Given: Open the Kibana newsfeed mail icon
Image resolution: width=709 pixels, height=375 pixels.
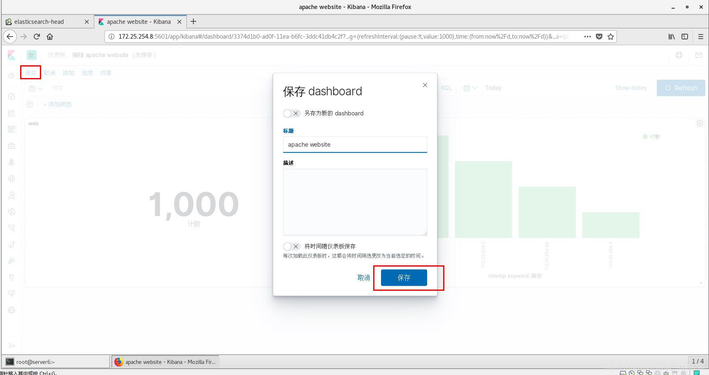Looking at the screenshot, I should tap(699, 55).
